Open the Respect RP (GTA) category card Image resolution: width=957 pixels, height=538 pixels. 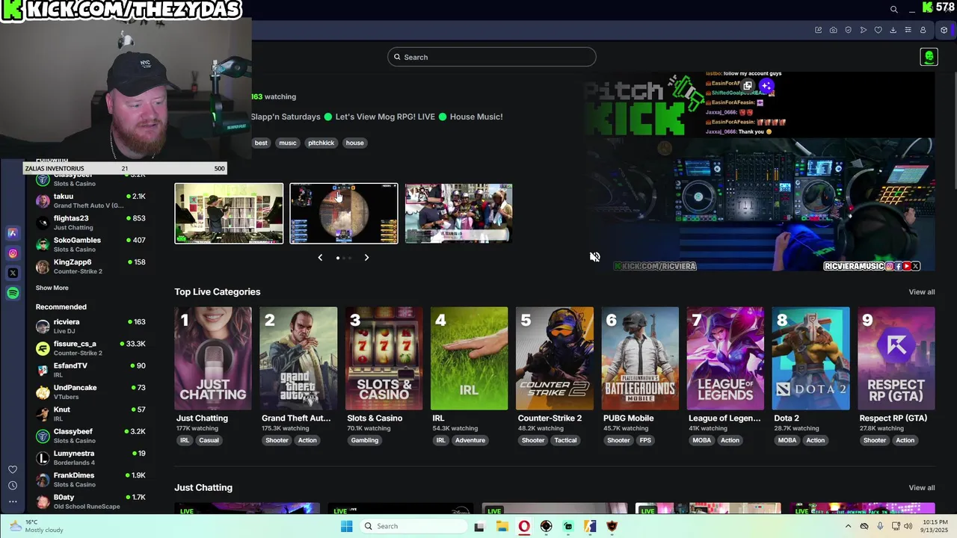[896, 359]
